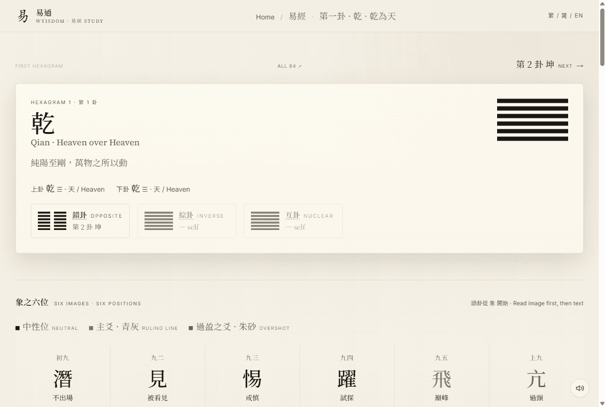Select the 九三 惕 line card
The width and height of the screenshot is (606, 407).
point(252,376)
